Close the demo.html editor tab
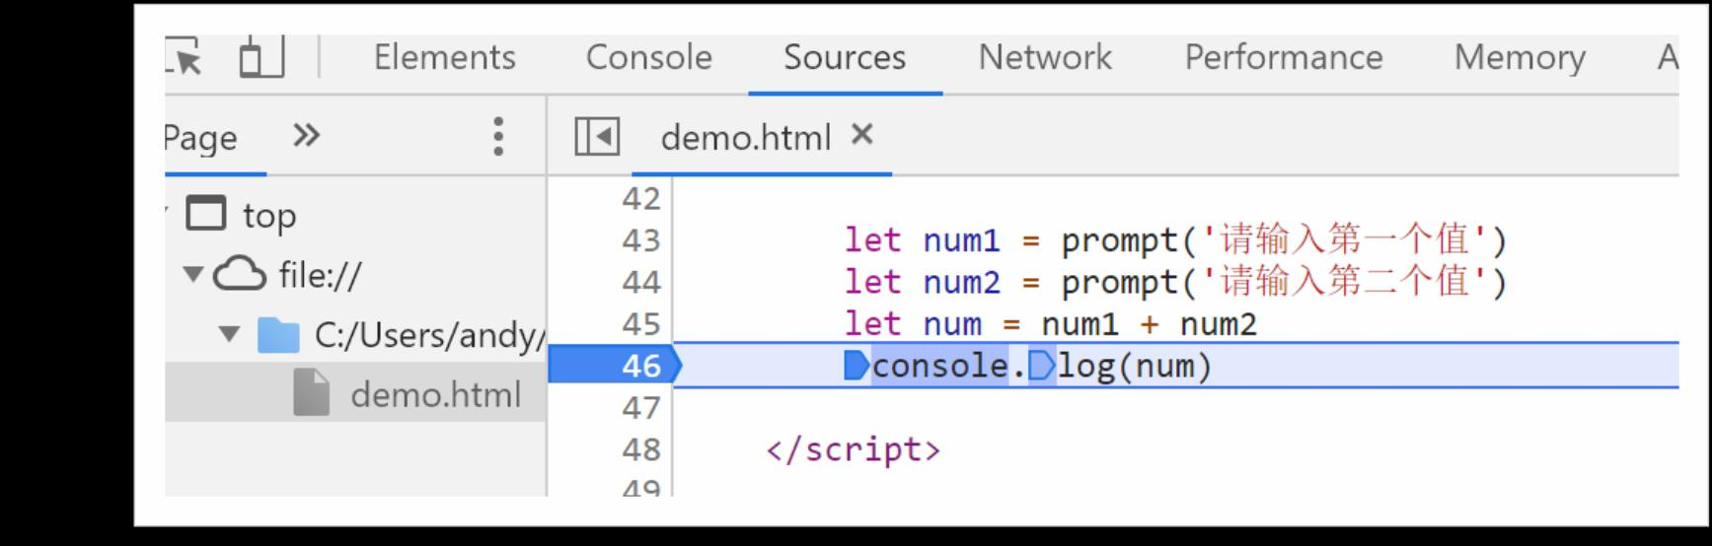 pyautogui.click(x=862, y=135)
